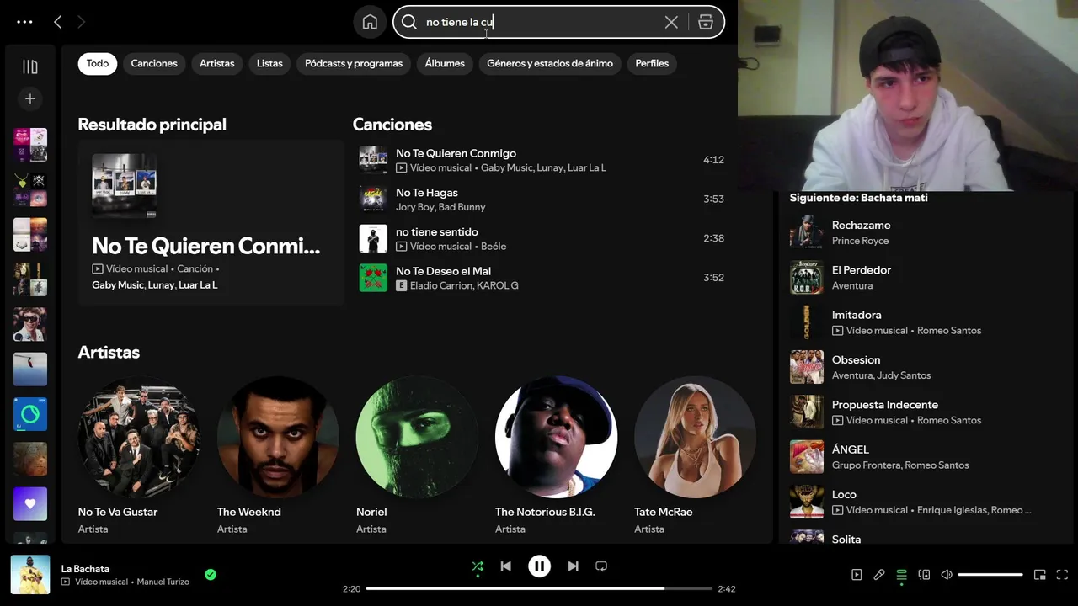1078x606 pixels.
Task: Open connect to a device icon
Action: (x=924, y=575)
